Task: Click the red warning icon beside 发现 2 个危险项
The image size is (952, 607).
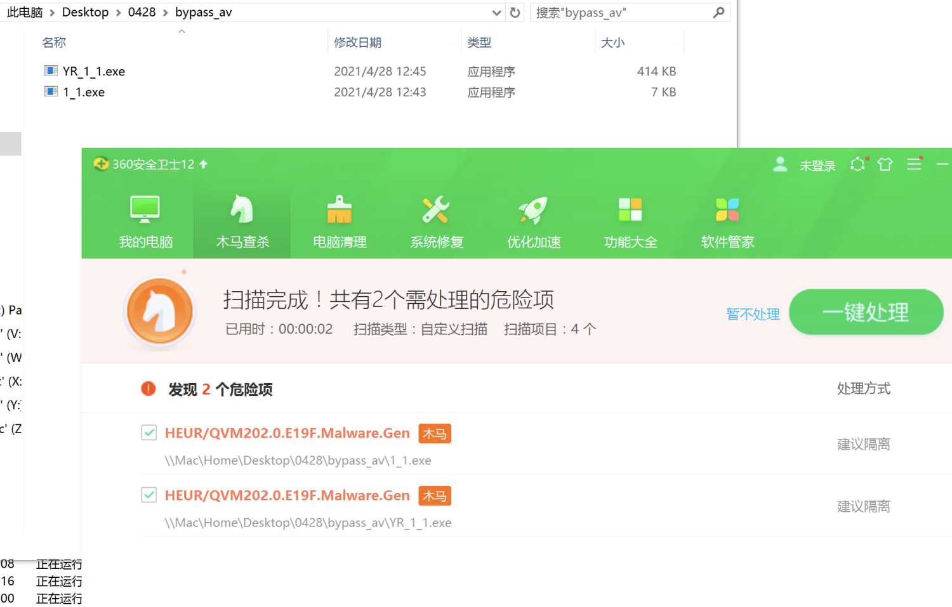Action: coord(149,388)
